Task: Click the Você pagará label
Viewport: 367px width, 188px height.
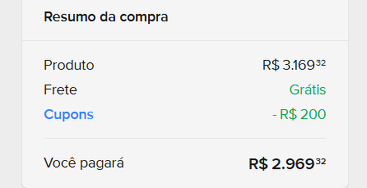Action: [x=84, y=163]
